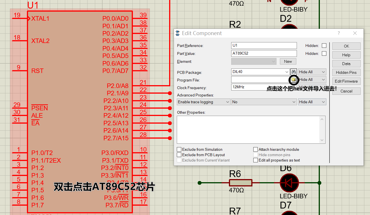Enable Exclude from PCB Layout
370x215 pixels.
pyautogui.click(x=179, y=155)
